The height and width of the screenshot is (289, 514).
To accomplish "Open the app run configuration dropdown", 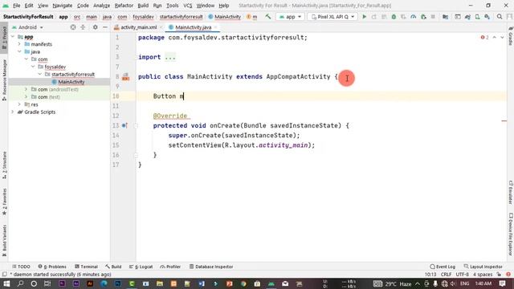I will (290, 17).
